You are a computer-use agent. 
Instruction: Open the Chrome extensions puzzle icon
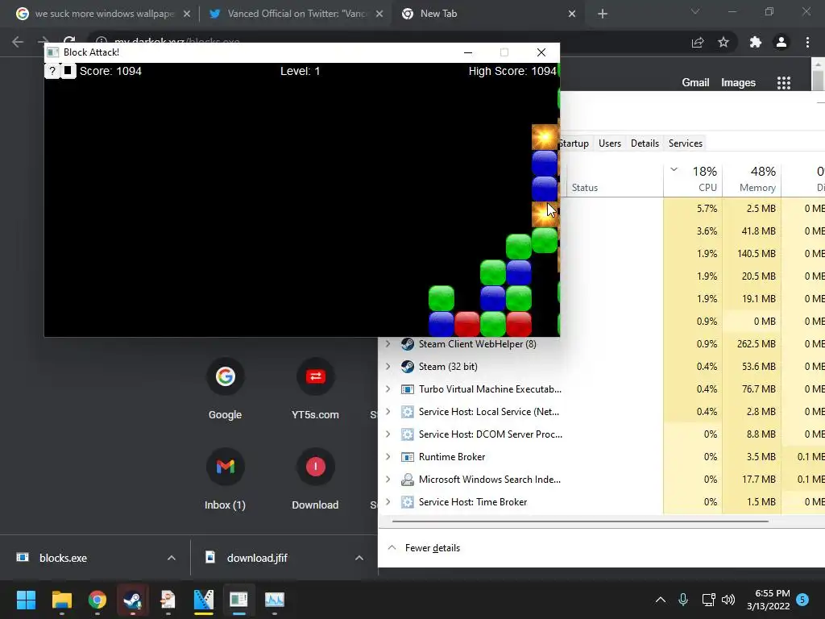[756, 42]
